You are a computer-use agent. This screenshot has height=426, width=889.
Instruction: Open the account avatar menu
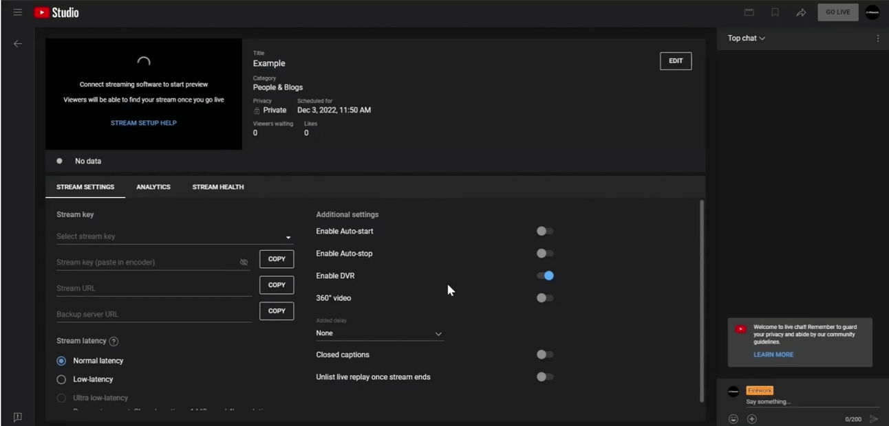pos(872,12)
